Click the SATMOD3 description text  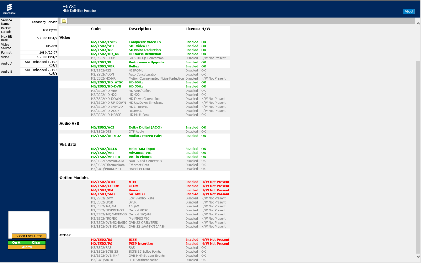tap(137, 194)
